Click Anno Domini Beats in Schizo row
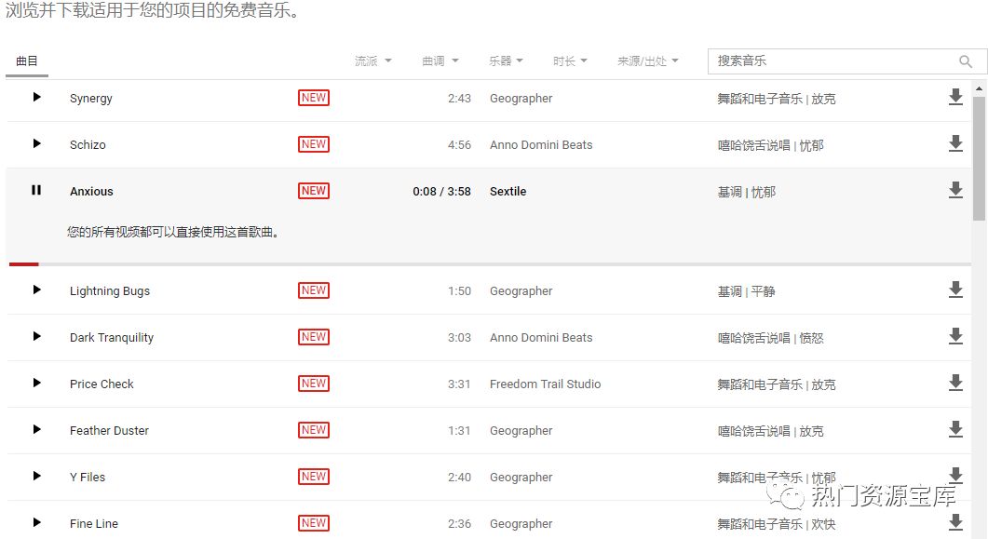This screenshot has height=539, width=988. coord(541,145)
